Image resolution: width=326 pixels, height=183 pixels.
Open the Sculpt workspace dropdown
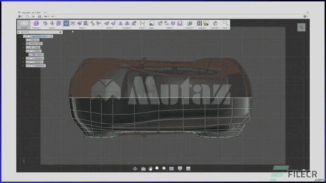24,28
